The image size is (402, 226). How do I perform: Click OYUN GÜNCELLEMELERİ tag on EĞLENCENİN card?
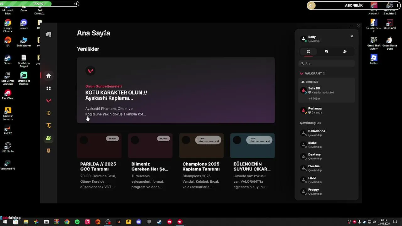coord(259,140)
